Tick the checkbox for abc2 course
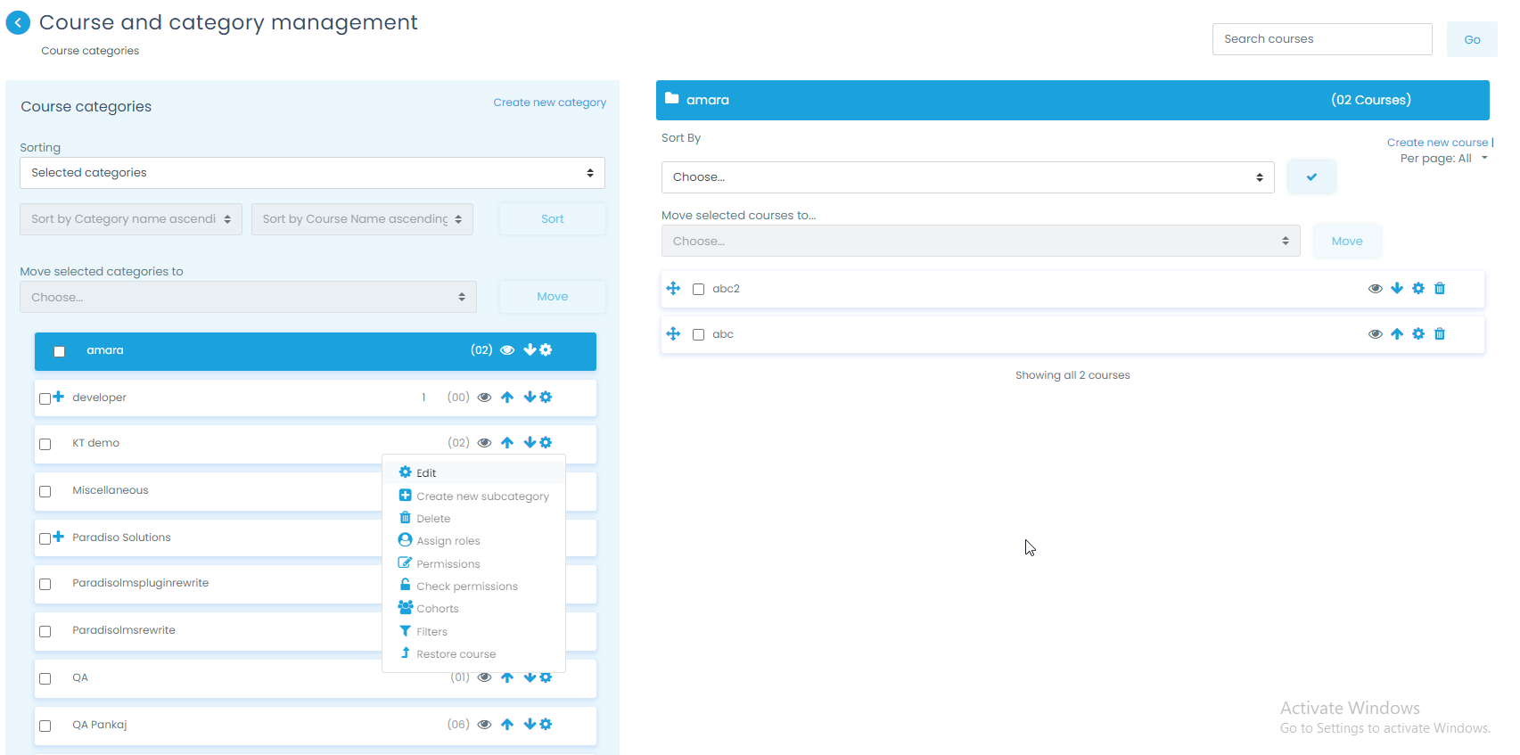 click(699, 290)
